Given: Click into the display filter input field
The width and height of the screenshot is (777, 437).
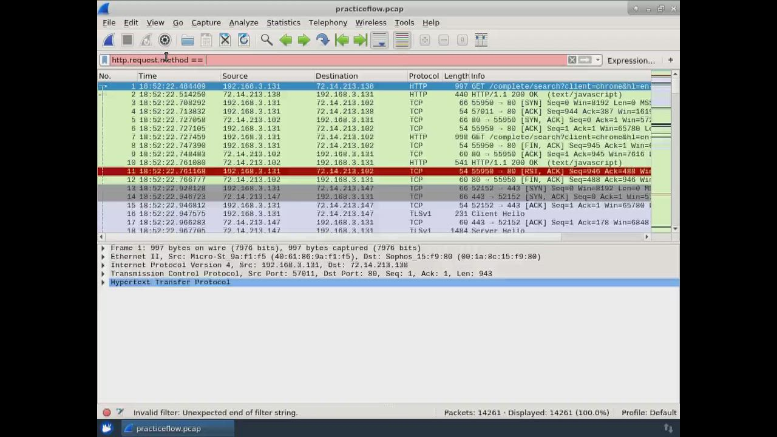Looking at the screenshot, I should (338, 60).
